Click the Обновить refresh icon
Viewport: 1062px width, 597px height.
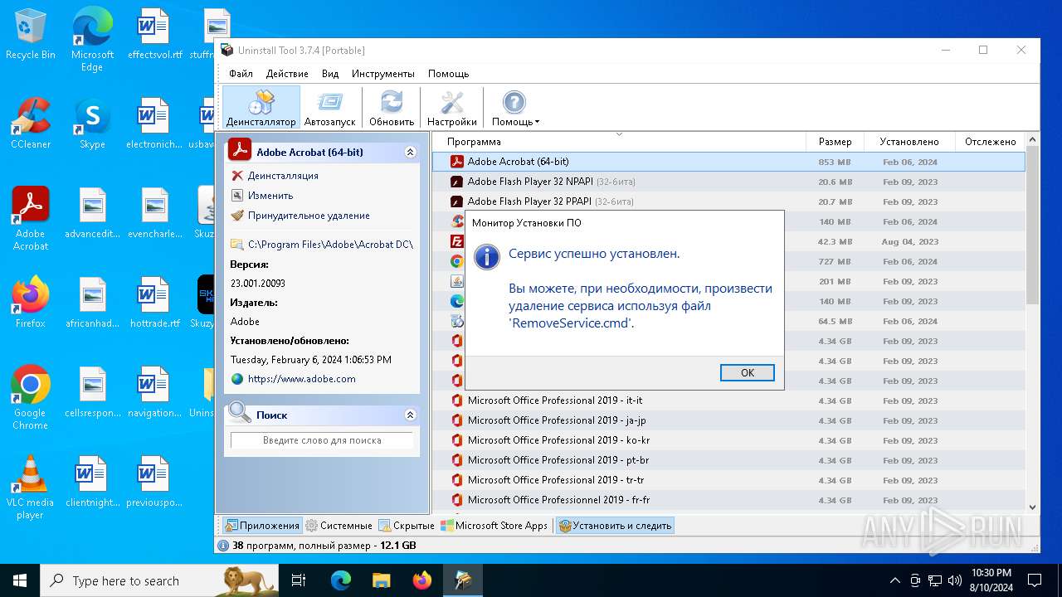pos(392,107)
